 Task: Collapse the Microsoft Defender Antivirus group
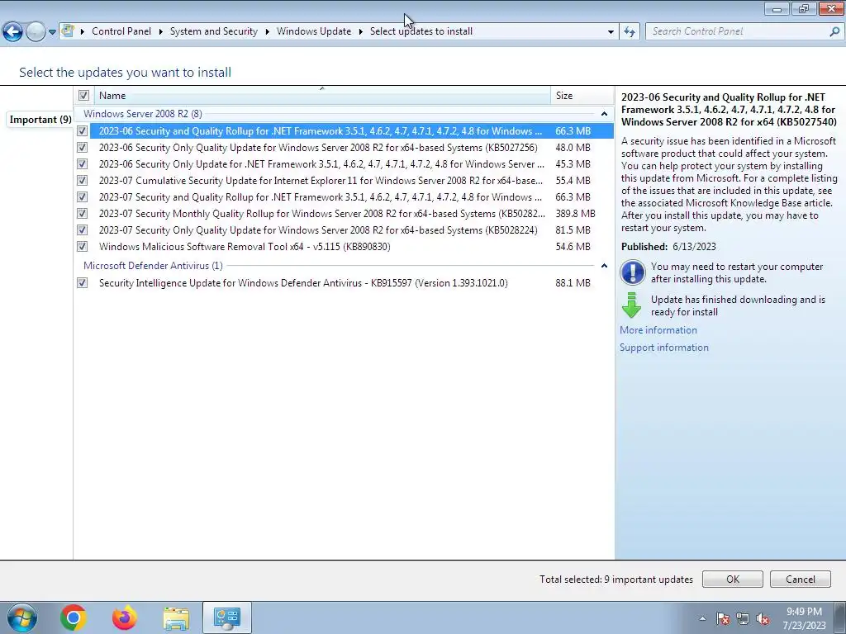coord(604,266)
